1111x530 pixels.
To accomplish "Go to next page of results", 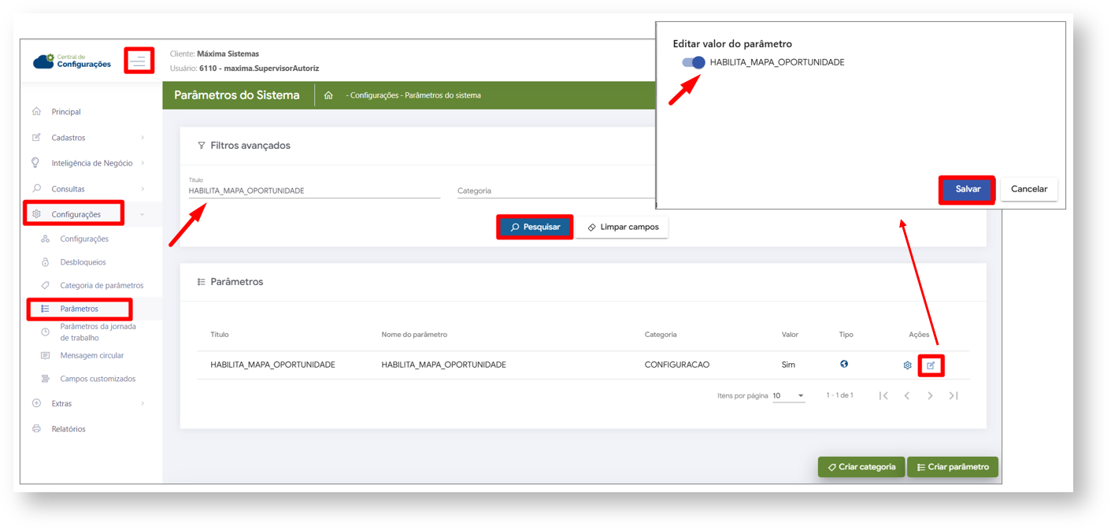I will coord(930,395).
